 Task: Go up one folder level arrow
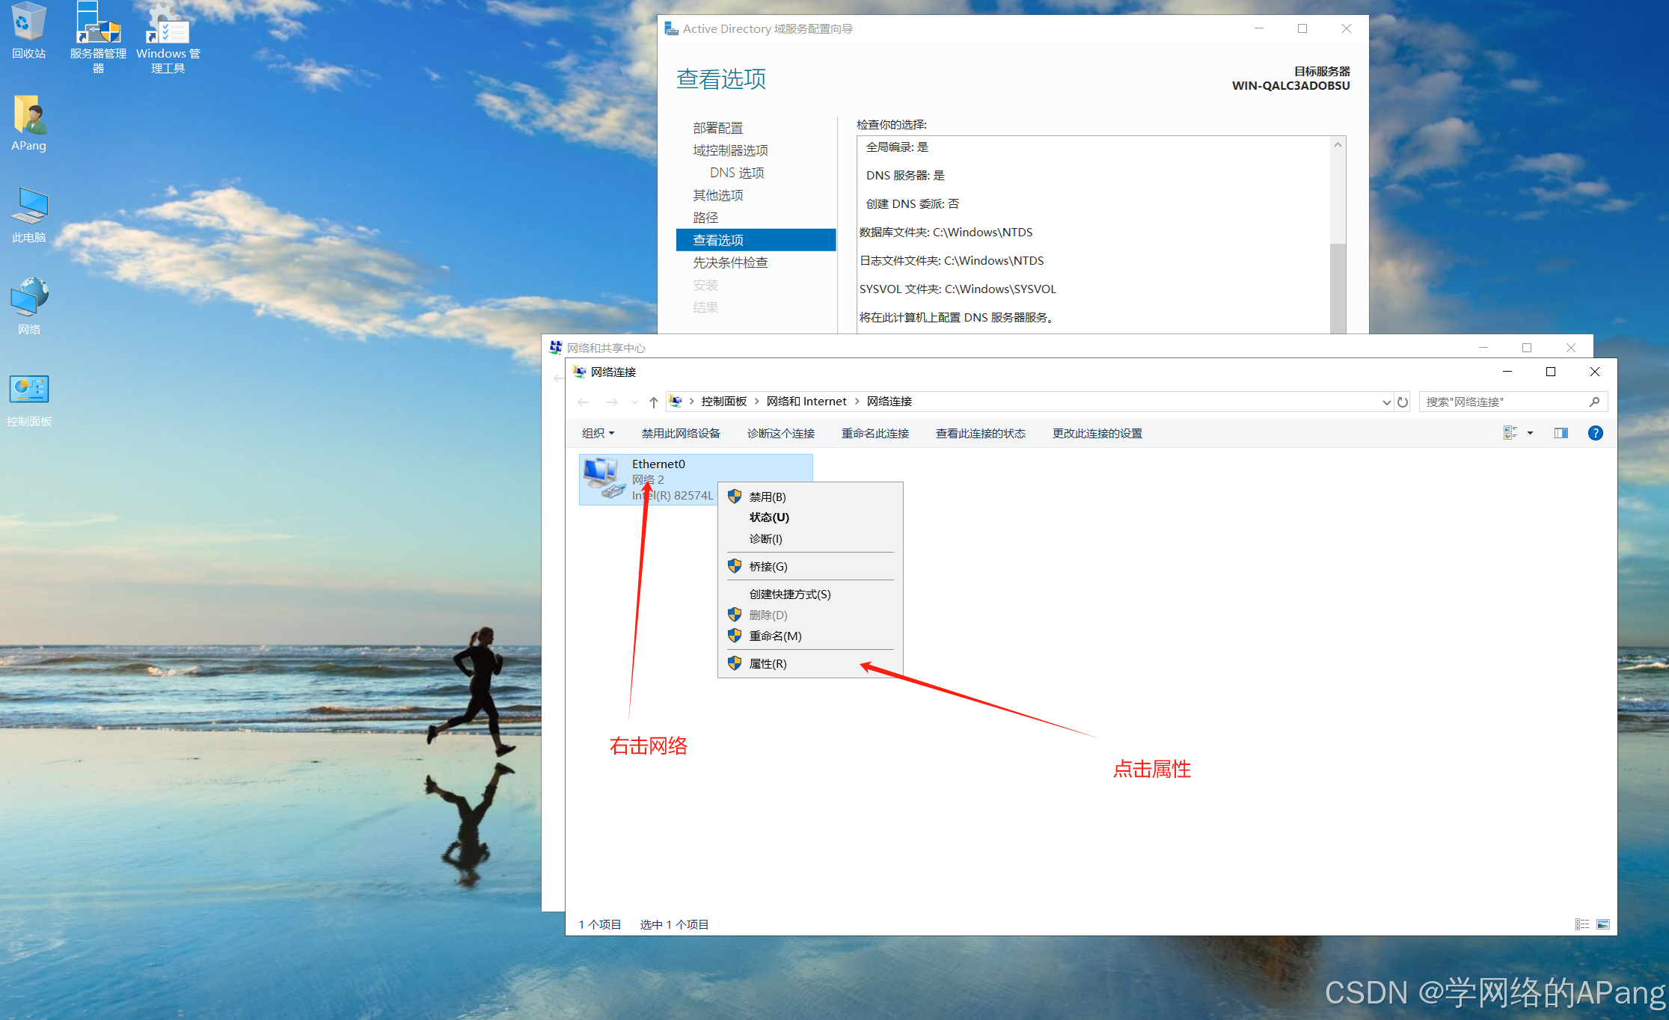653,402
